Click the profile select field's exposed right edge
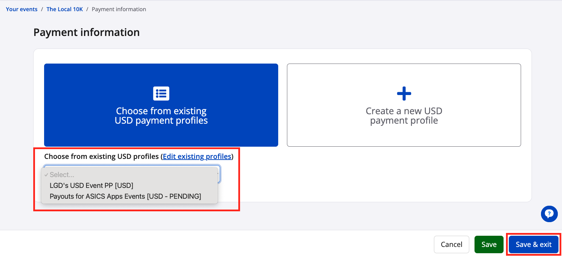The width and height of the screenshot is (562, 256). [x=219, y=174]
